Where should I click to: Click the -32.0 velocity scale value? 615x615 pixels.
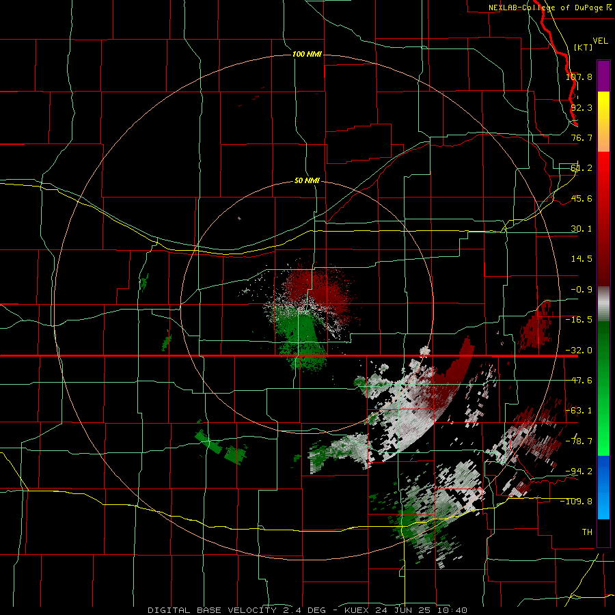coord(579,351)
